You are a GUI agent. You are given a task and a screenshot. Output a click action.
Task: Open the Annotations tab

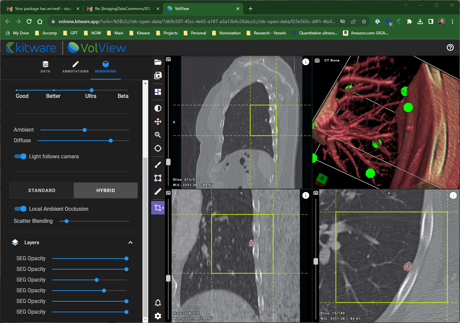[x=76, y=67]
